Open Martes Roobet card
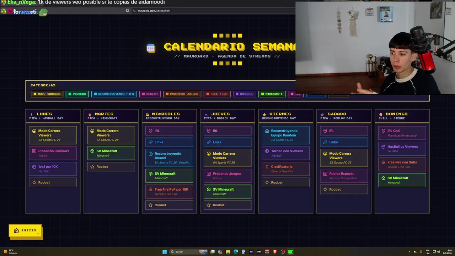This screenshot has height=256, width=455. 111,167
